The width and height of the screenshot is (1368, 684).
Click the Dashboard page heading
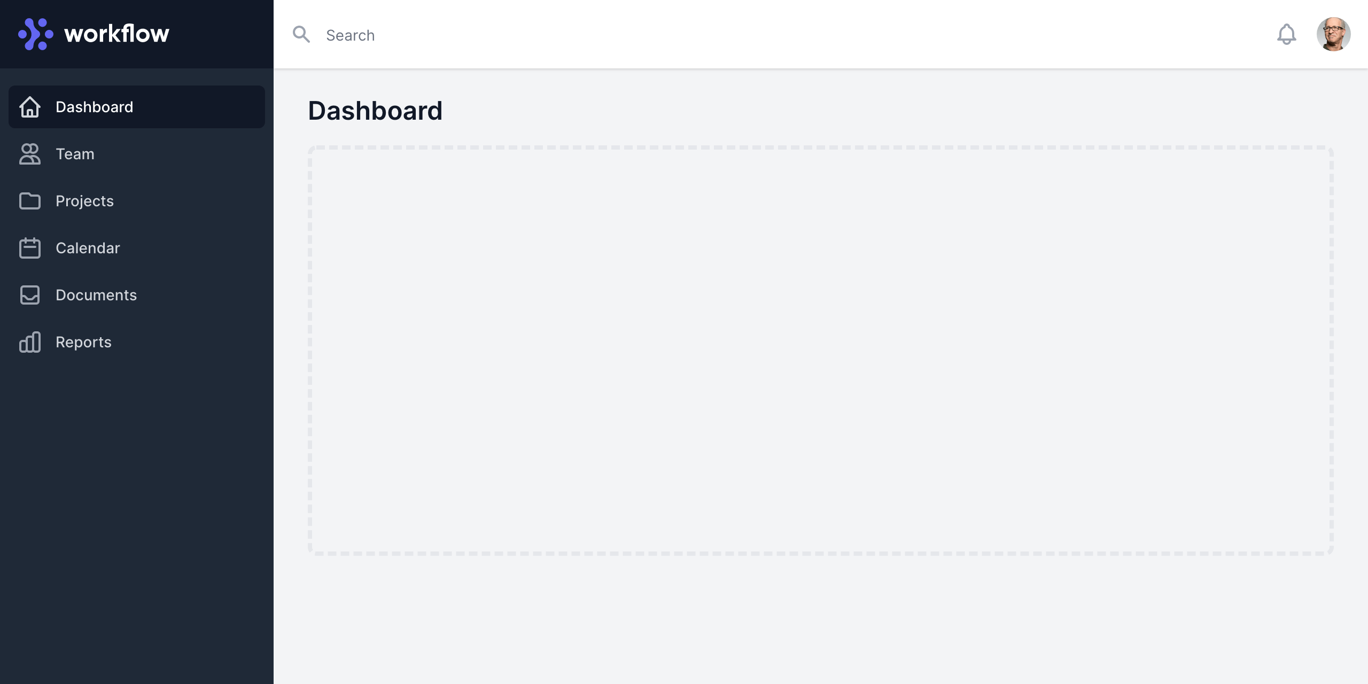coord(375,111)
